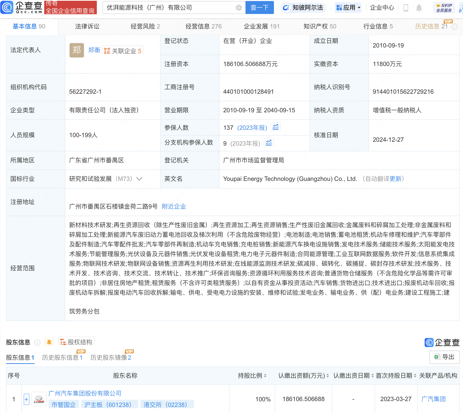Image resolution: width=463 pixels, height=413 pixels.
Task: Expand the 广州汽车集团 shareholder row
Action: click(x=26, y=399)
